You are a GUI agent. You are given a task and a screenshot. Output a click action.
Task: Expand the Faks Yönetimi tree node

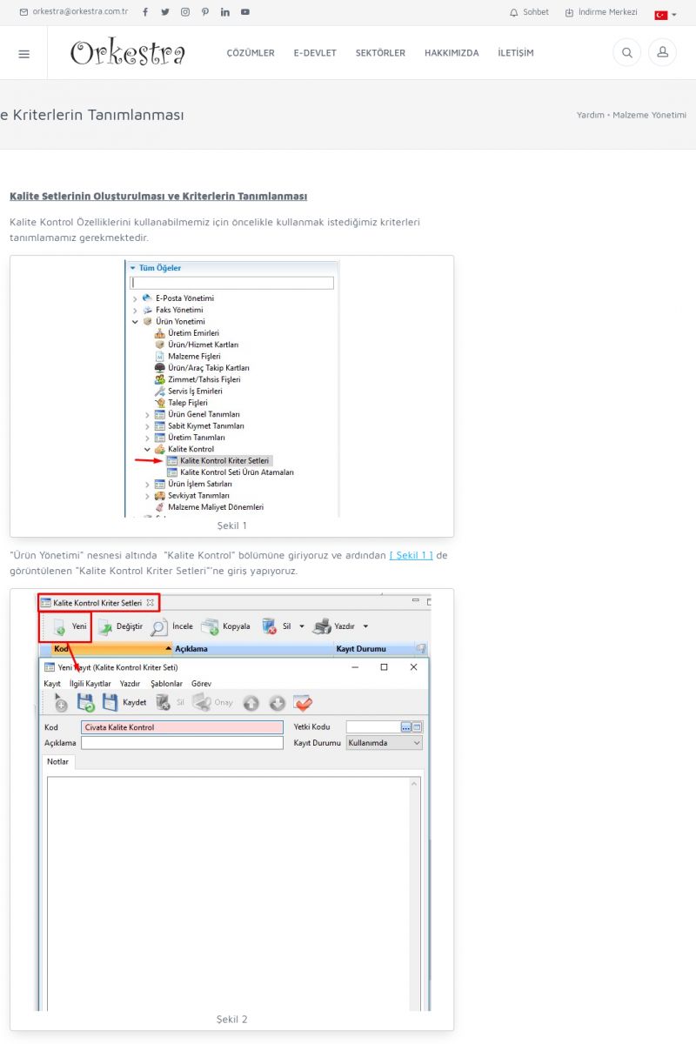[x=135, y=310]
